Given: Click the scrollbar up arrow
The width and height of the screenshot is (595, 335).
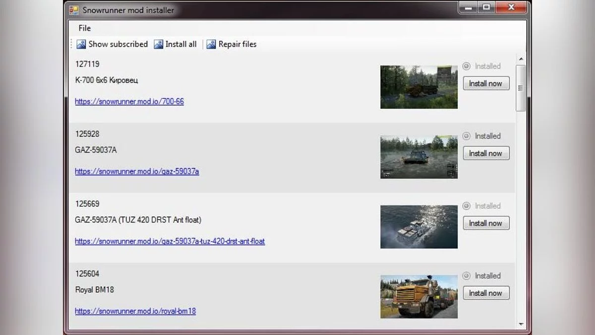Looking at the screenshot, I should coord(521,59).
